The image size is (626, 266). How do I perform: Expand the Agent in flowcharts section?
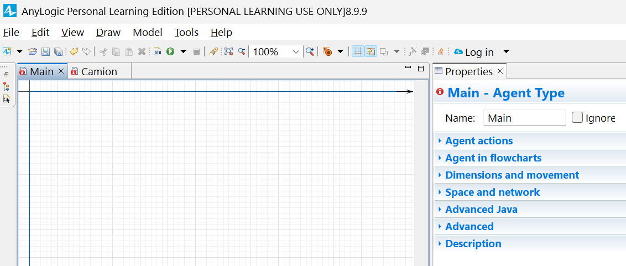(x=530, y=158)
